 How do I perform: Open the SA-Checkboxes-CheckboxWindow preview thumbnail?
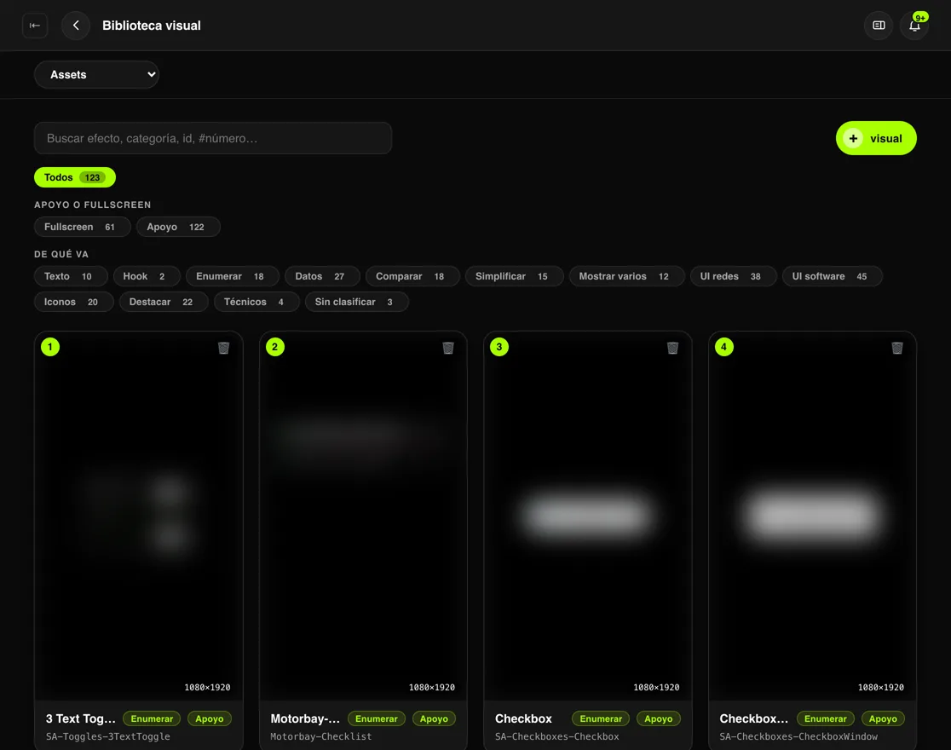click(813, 516)
